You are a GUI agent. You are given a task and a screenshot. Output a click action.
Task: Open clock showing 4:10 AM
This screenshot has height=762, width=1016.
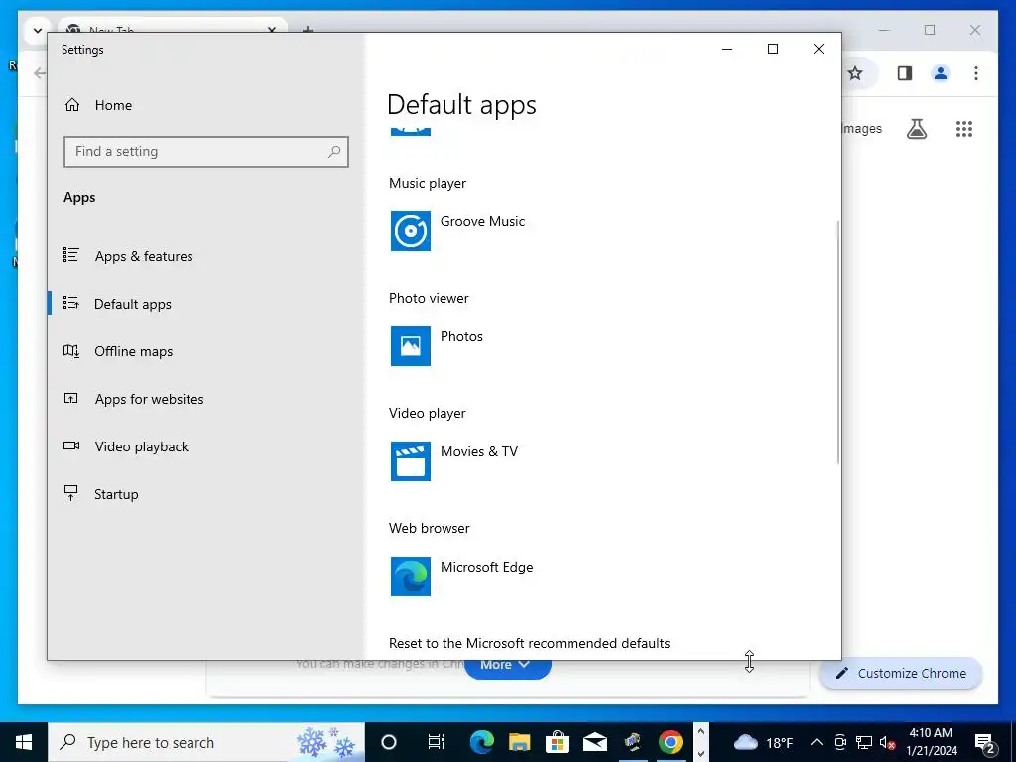pos(931,742)
